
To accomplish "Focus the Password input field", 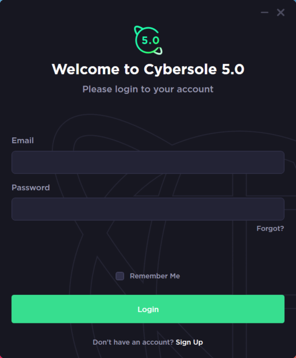I will (148, 209).
